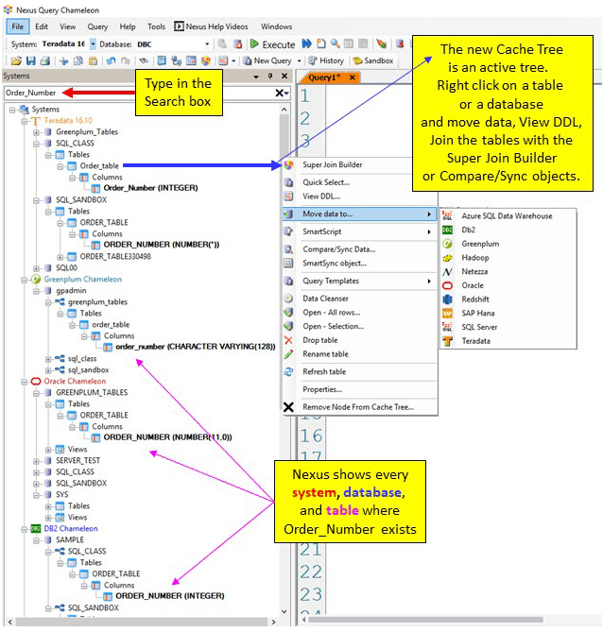The width and height of the screenshot is (603, 632).
Task: Click the green Execute play icon
Action: coord(254,44)
